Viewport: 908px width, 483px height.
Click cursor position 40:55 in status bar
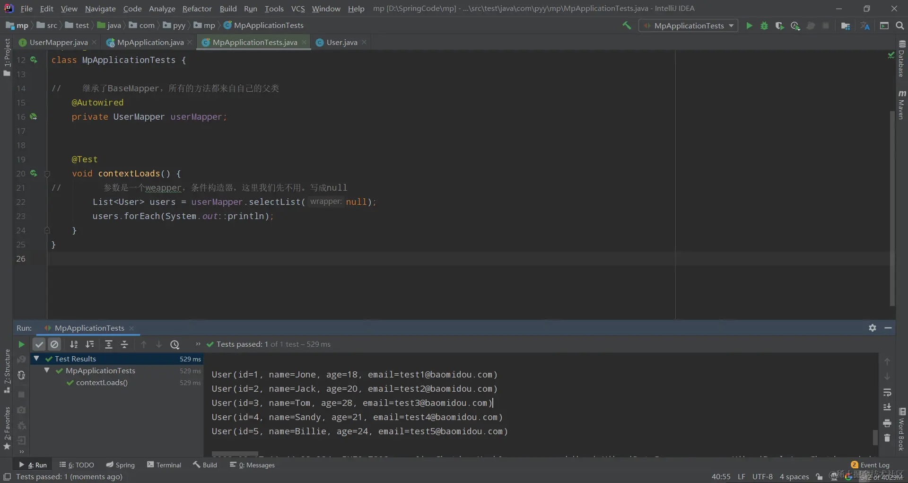(721, 477)
